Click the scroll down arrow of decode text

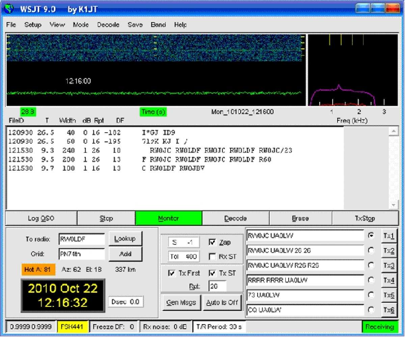(x=394, y=205)
